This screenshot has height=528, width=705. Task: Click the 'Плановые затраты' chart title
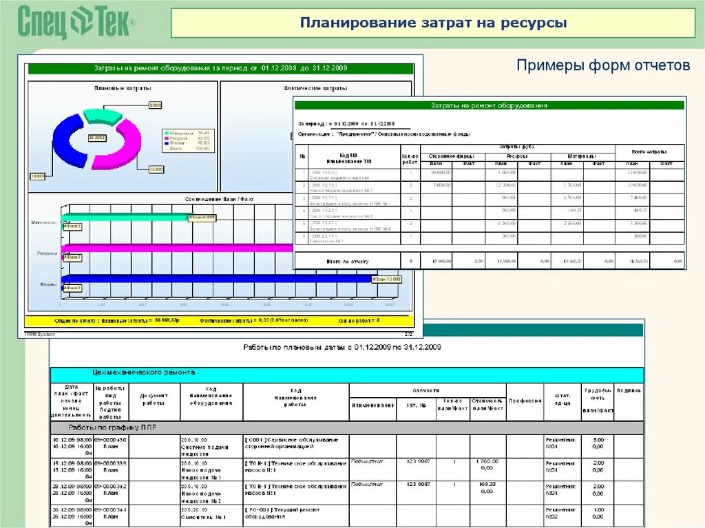coord(123,88)
